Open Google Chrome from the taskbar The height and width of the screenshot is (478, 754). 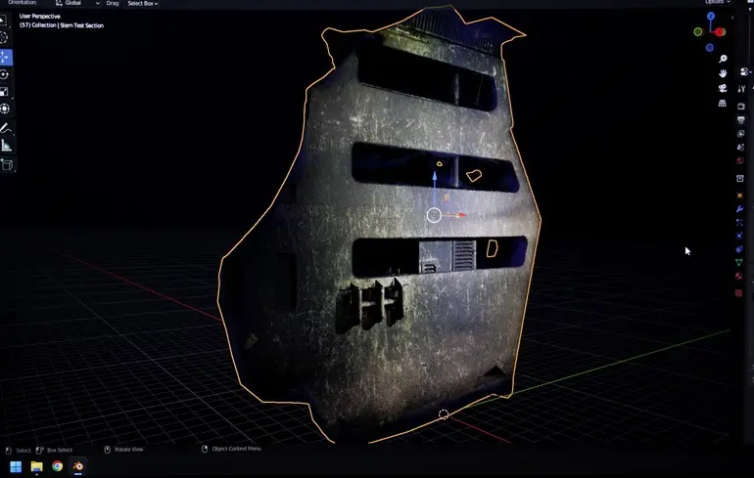pyautogui.click(x=58, y=466)
